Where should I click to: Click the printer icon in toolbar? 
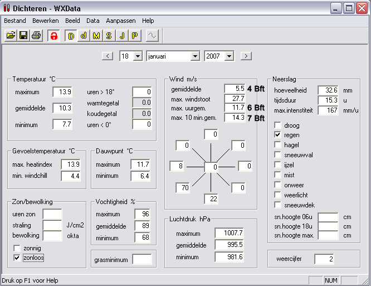pos(36,36)
